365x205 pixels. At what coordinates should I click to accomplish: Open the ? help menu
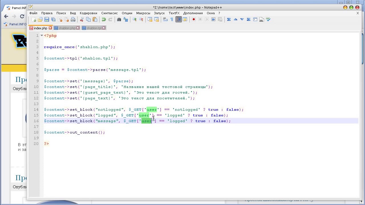219,13
